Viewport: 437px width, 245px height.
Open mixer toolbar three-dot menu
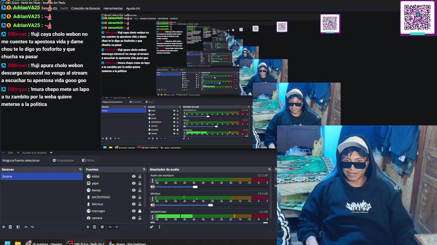(x=159, y=227)
